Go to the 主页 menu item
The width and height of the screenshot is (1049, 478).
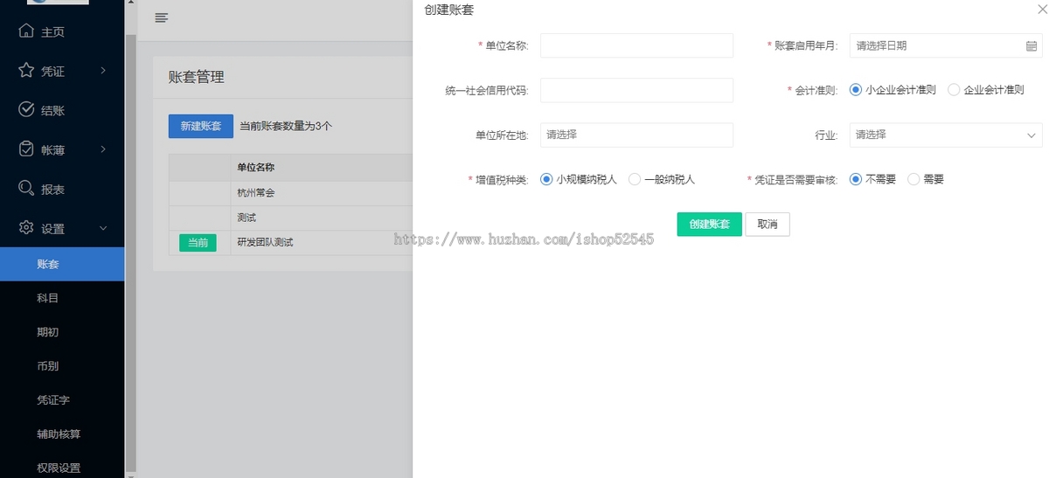(62, 31)
